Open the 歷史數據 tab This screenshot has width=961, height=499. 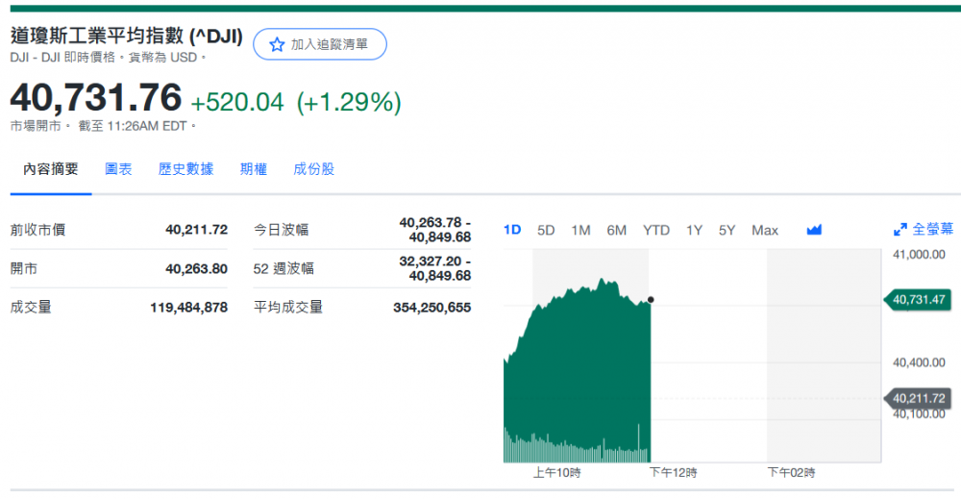pyautogui.click(x=185, y=169)
